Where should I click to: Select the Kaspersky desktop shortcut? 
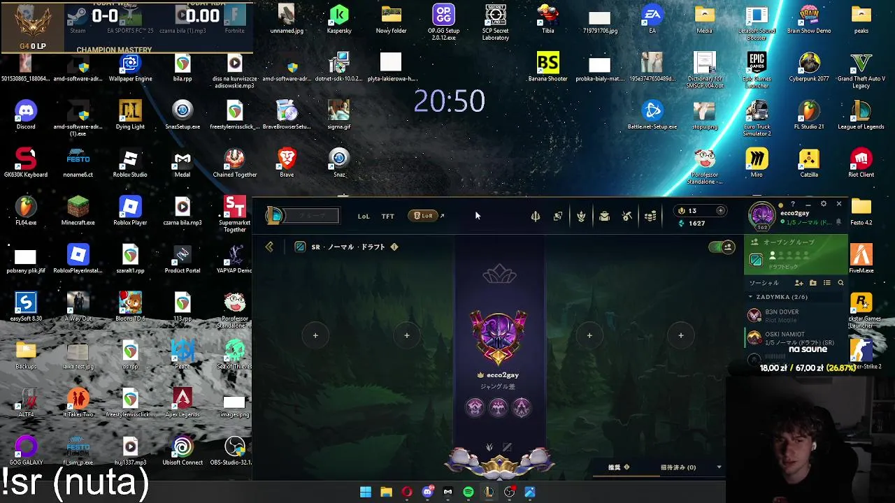pos(339,20)
